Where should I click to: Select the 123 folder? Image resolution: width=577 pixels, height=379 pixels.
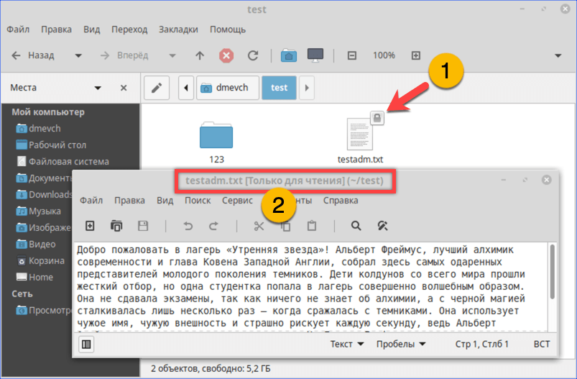click(x=216, y=142)
